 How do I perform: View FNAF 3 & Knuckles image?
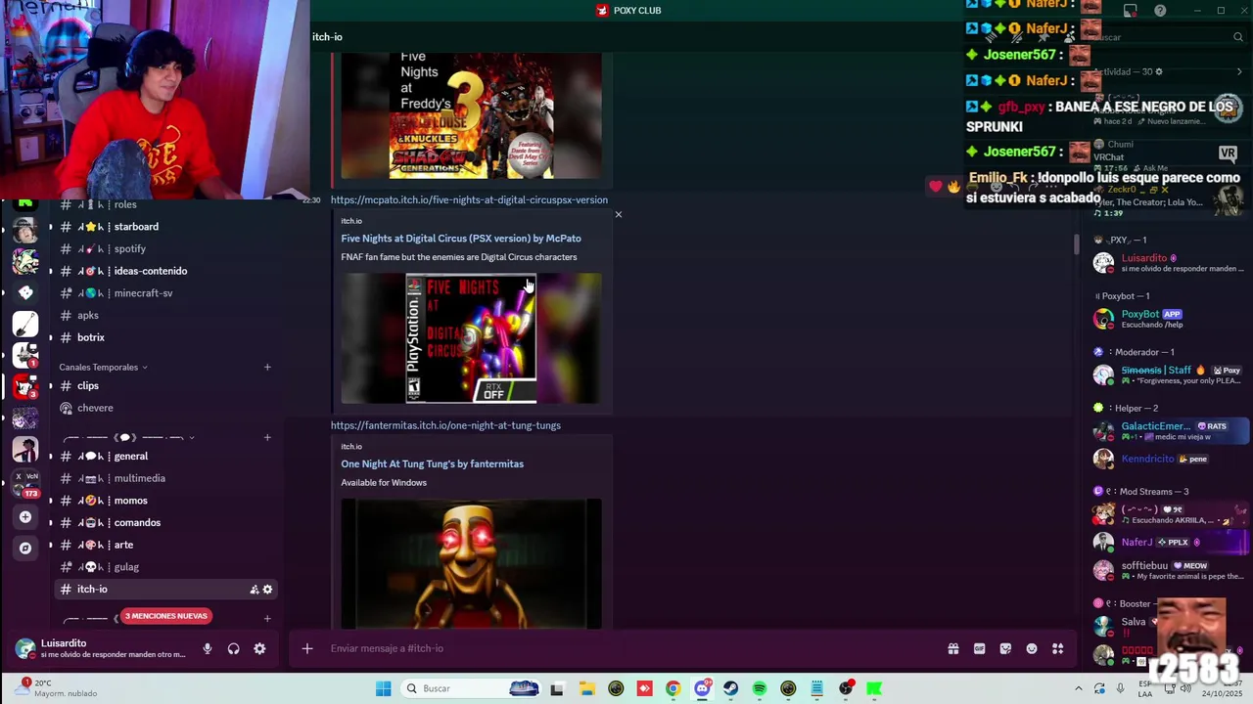pyautogui.click(x=471, y=115)
